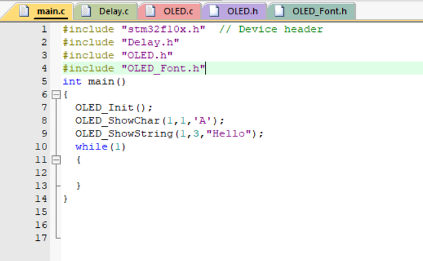423x261 pixels.
Task: Click the file icon on main.c tab
Action: click(x=24, y=11)
